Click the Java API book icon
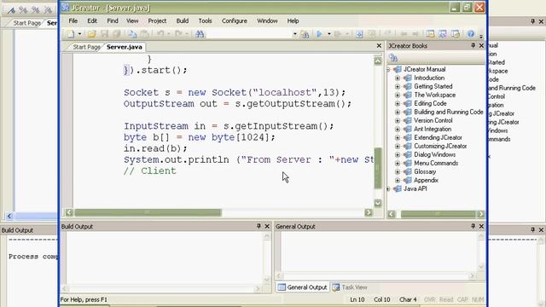 click(x=398, y=188)
